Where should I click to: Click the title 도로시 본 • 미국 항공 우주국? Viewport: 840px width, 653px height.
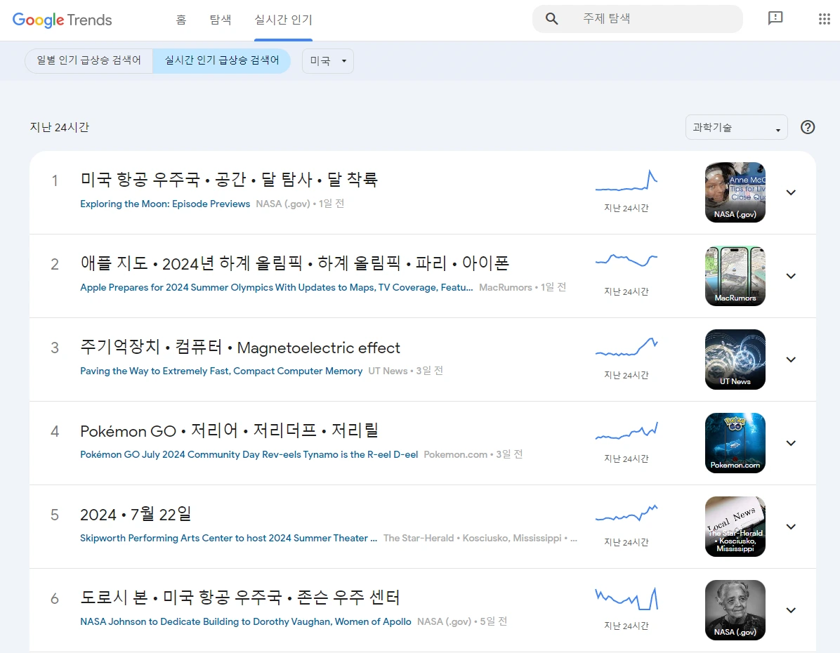click(240, 598)
